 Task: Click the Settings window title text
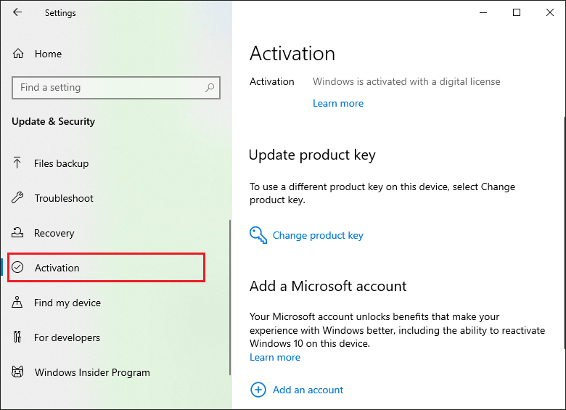pos(60,13)
